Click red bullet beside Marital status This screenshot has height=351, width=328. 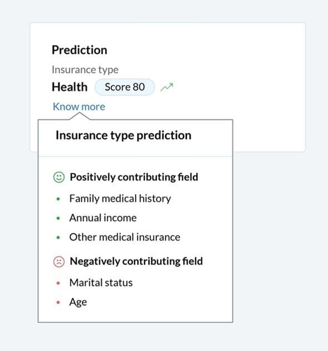pos(58,283)
